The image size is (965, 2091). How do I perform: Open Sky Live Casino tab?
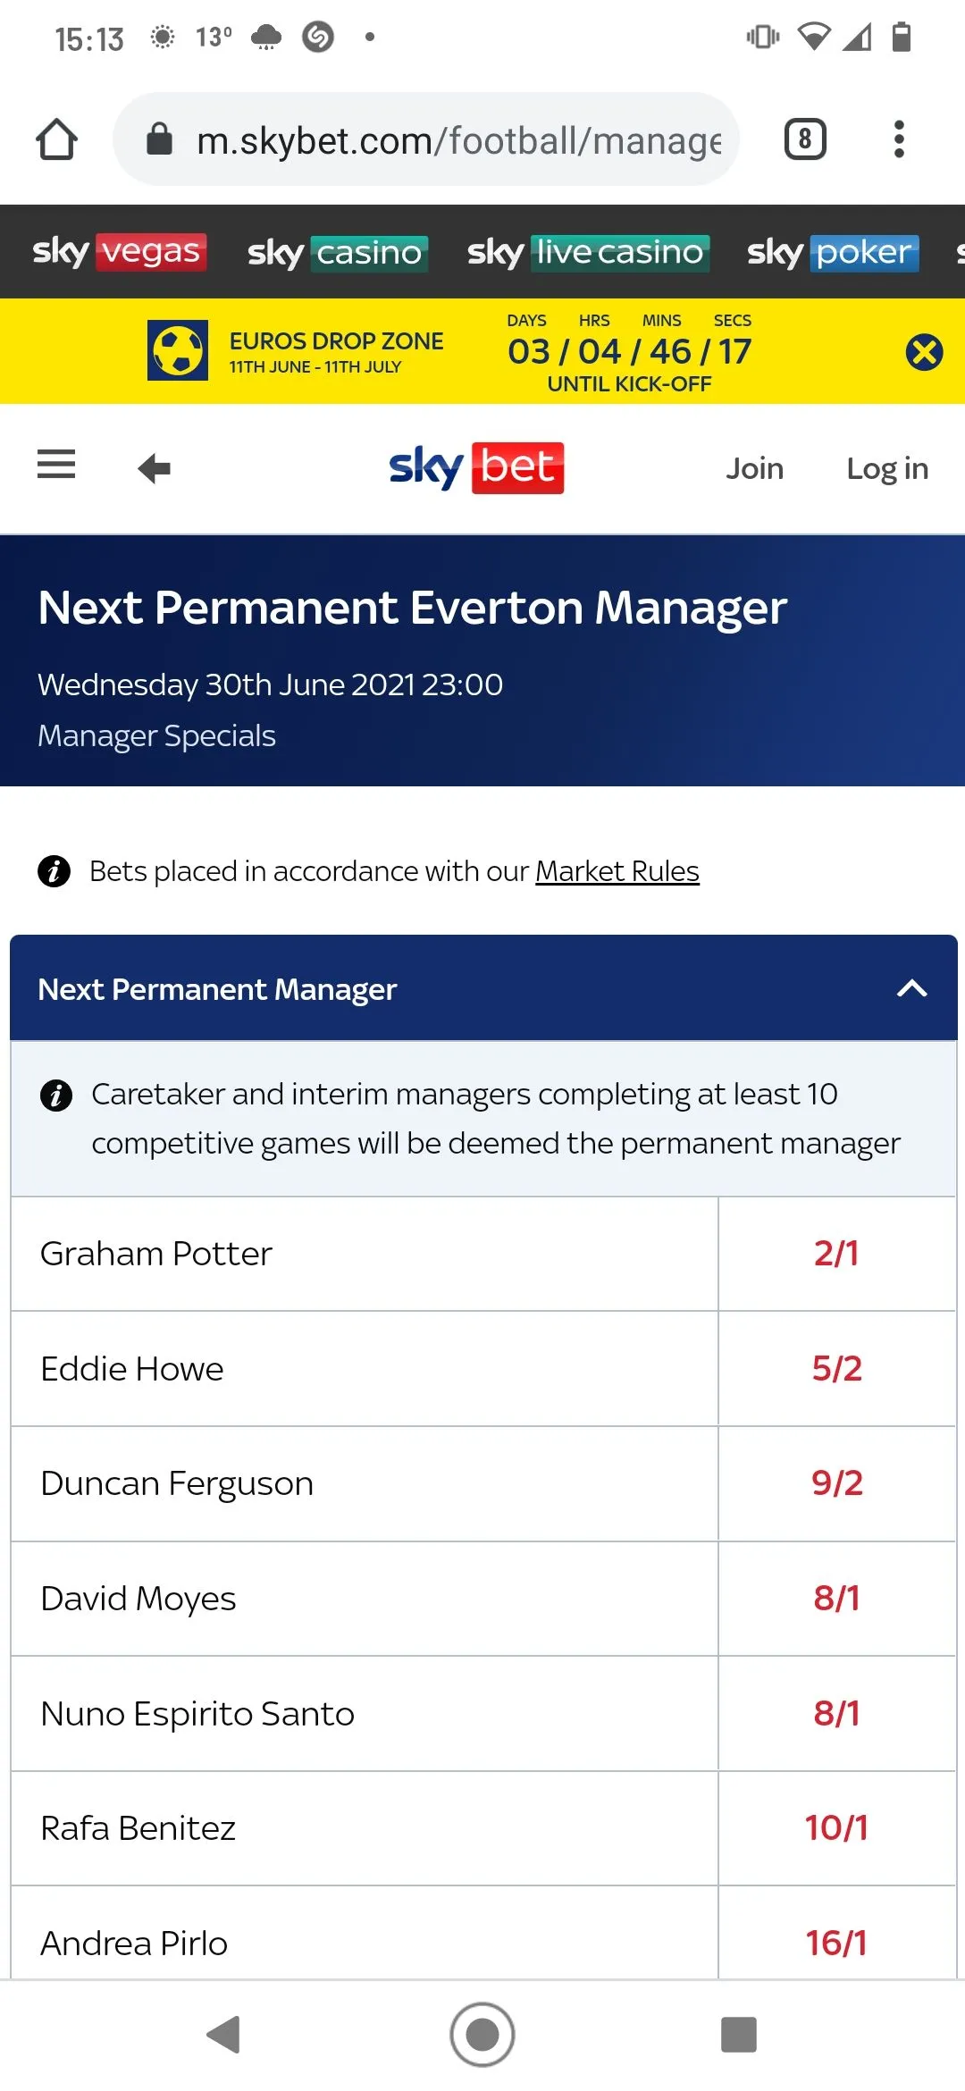[587, 253]
